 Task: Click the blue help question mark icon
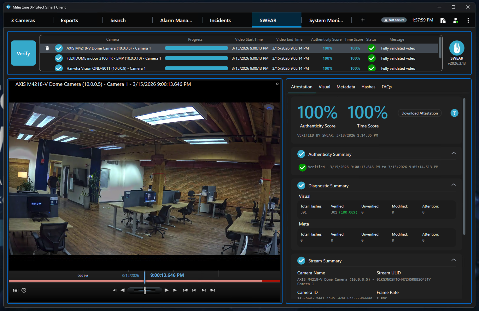[x=454, y=113]
